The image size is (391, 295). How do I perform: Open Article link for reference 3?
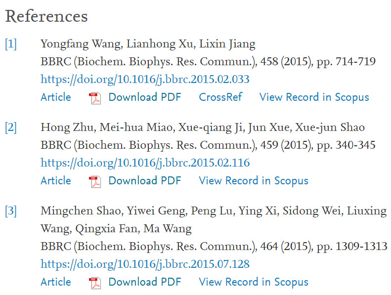(x=56, y=282)
